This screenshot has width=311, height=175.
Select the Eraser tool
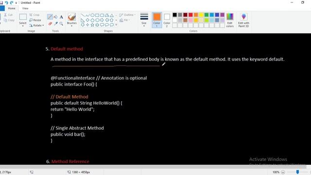50,24
